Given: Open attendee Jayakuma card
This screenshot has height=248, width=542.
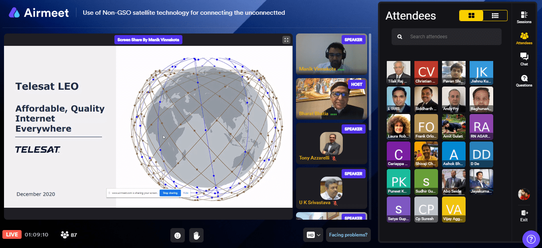Looking at the screenshot, I should pyautogui.click(x=481, y=182).
